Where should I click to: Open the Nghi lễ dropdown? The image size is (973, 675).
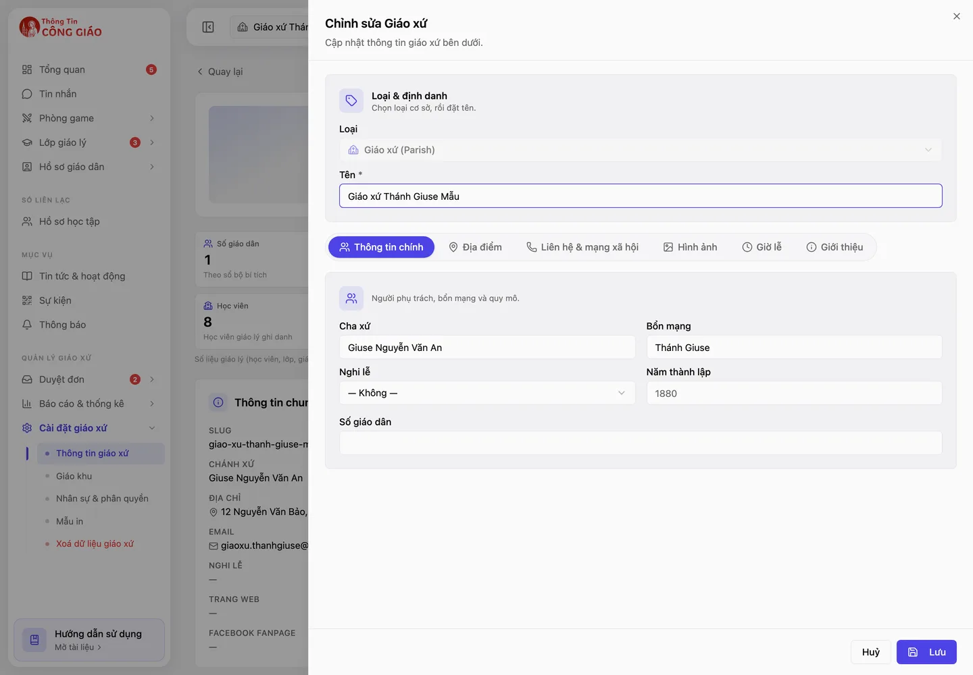[x=487, y=393]
